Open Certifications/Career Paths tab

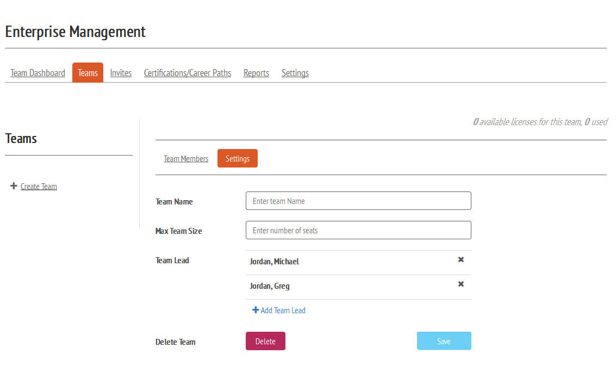(187, 73)
